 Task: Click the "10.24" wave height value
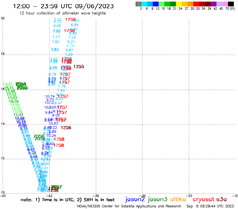pyautogui.click(x=51, y=136)
